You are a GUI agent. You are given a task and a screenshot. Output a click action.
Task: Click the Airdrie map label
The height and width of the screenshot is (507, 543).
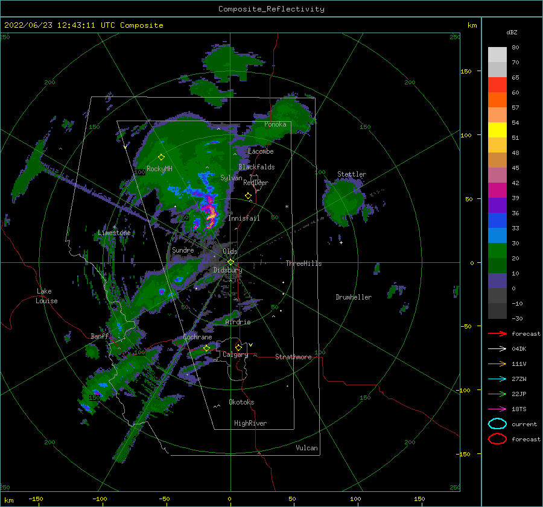(x=238, y=322)
